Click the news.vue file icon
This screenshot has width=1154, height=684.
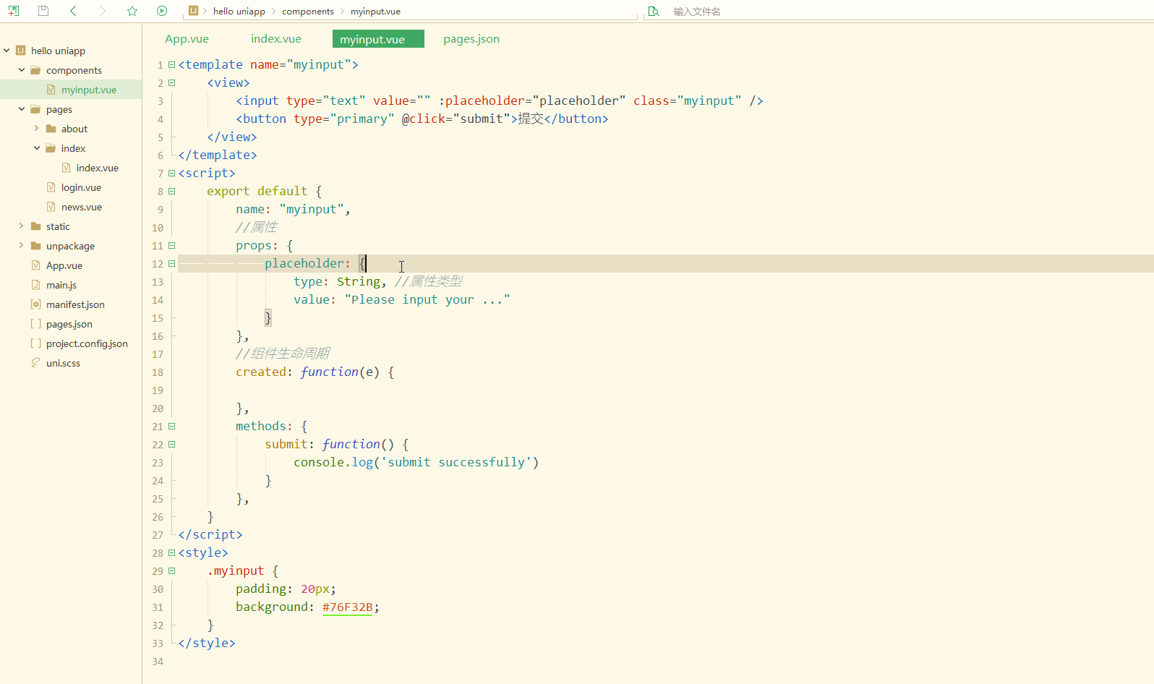click(x=51, y=207)
